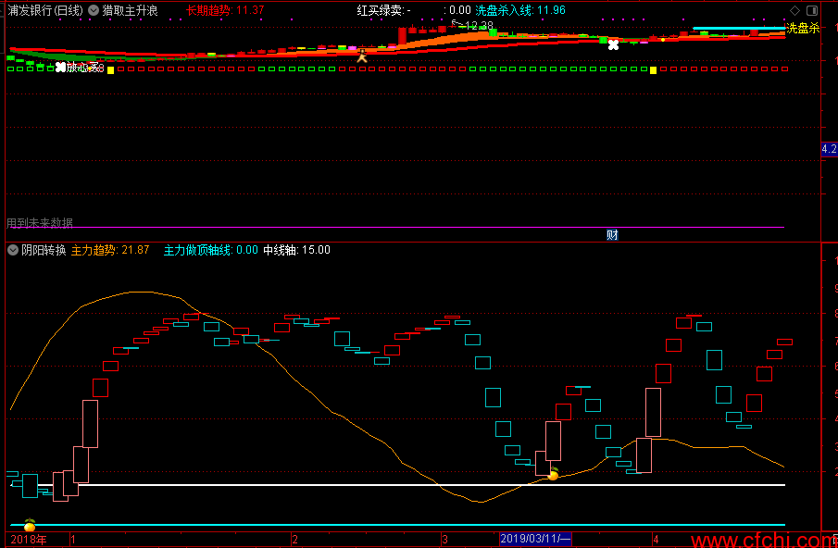Select the 2018年 label on the time axis
The image size is (838, 548).
tap(29, 540)
